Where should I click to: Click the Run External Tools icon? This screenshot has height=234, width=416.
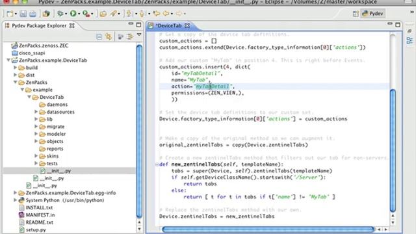(x=86, y=14)
